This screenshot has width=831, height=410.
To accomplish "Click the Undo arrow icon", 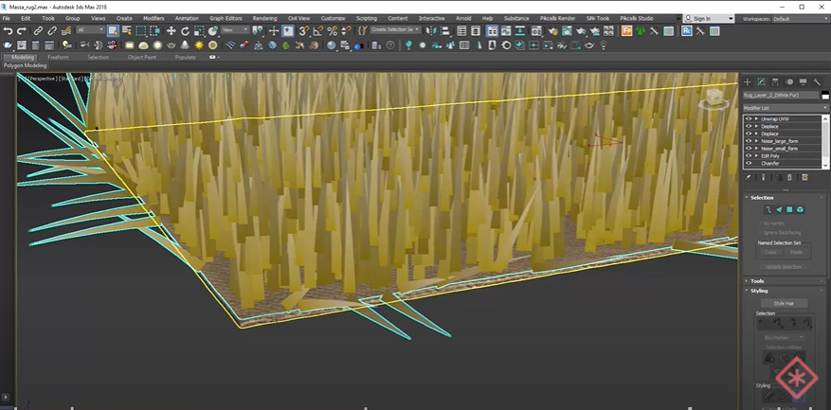I will click(8, 31).
